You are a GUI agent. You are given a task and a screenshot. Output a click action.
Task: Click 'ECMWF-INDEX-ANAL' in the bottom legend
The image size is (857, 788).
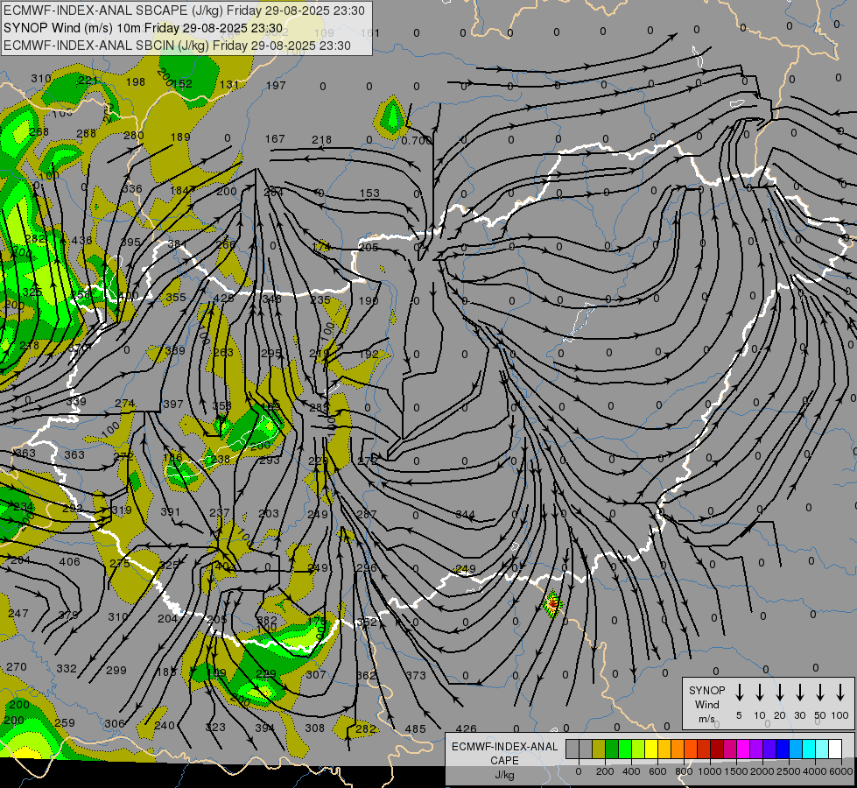[x=504, y=747]
